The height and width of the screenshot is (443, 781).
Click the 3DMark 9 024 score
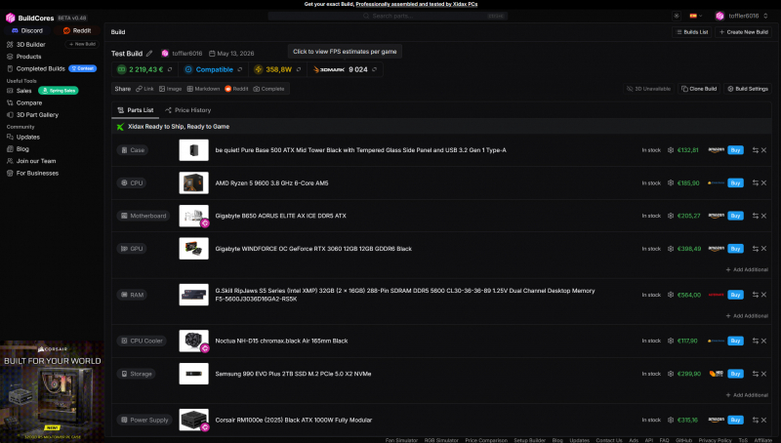pyautogui.click(x=345, y=69)
